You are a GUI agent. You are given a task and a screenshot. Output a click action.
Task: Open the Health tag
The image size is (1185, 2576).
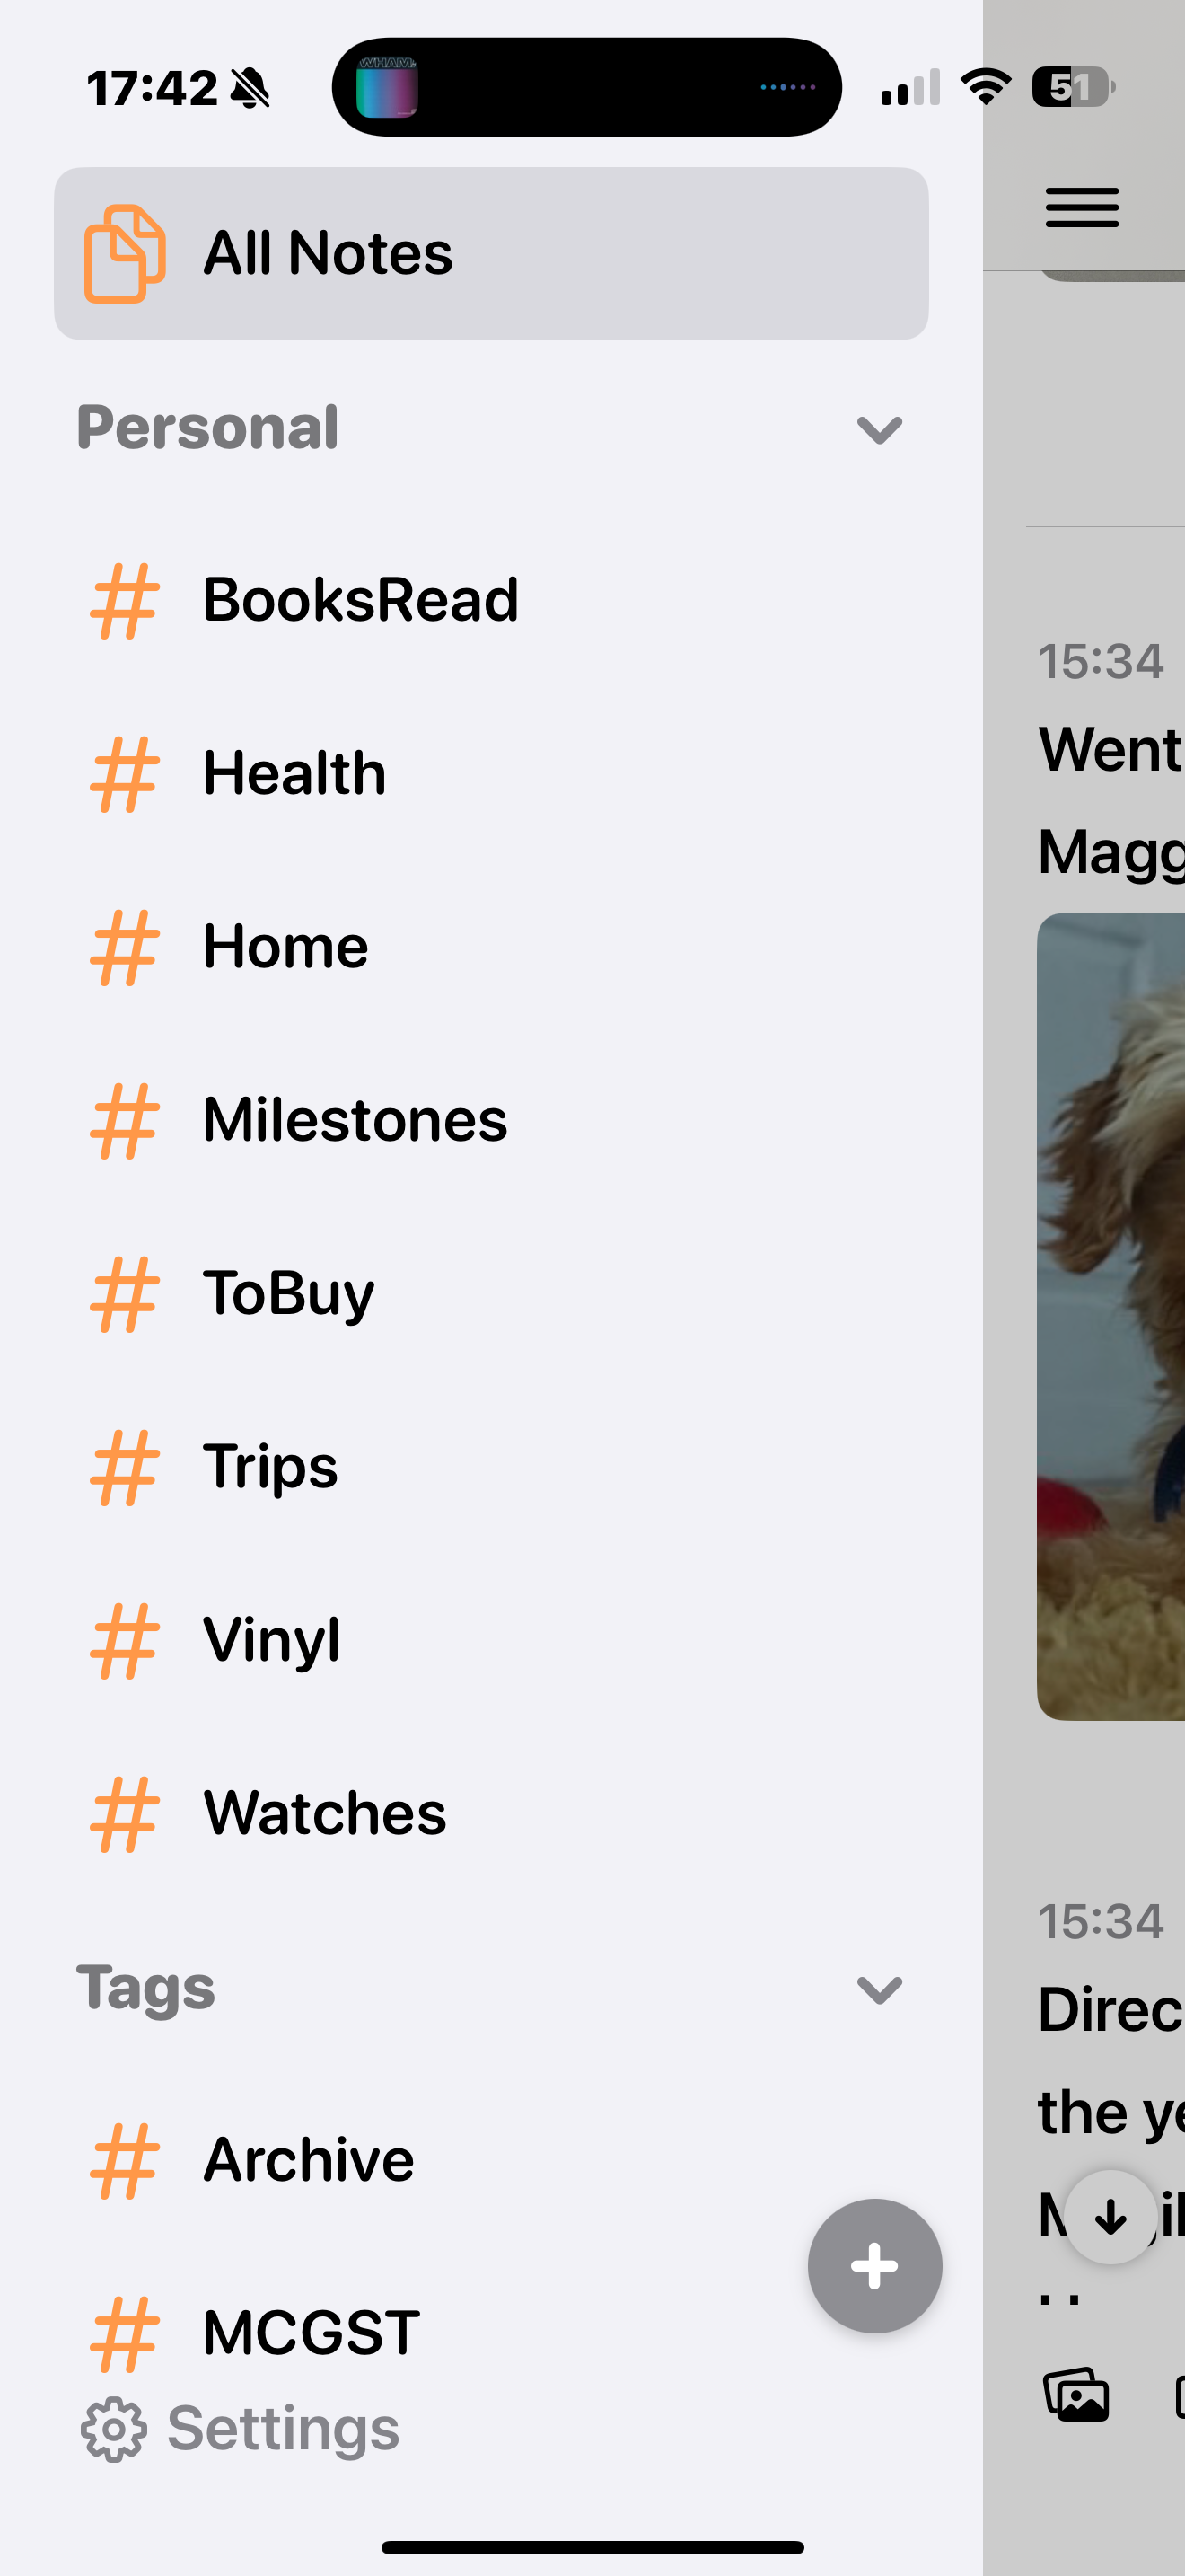pos(294,774)
